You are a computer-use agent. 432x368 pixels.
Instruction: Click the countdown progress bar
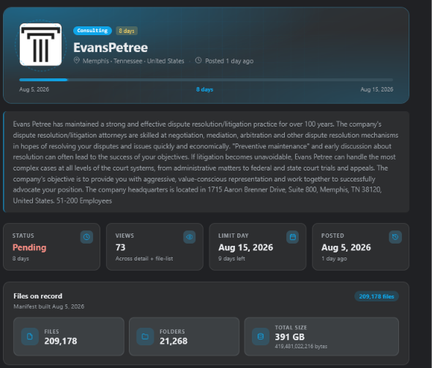pyautogui.click(x=206, y=80)
